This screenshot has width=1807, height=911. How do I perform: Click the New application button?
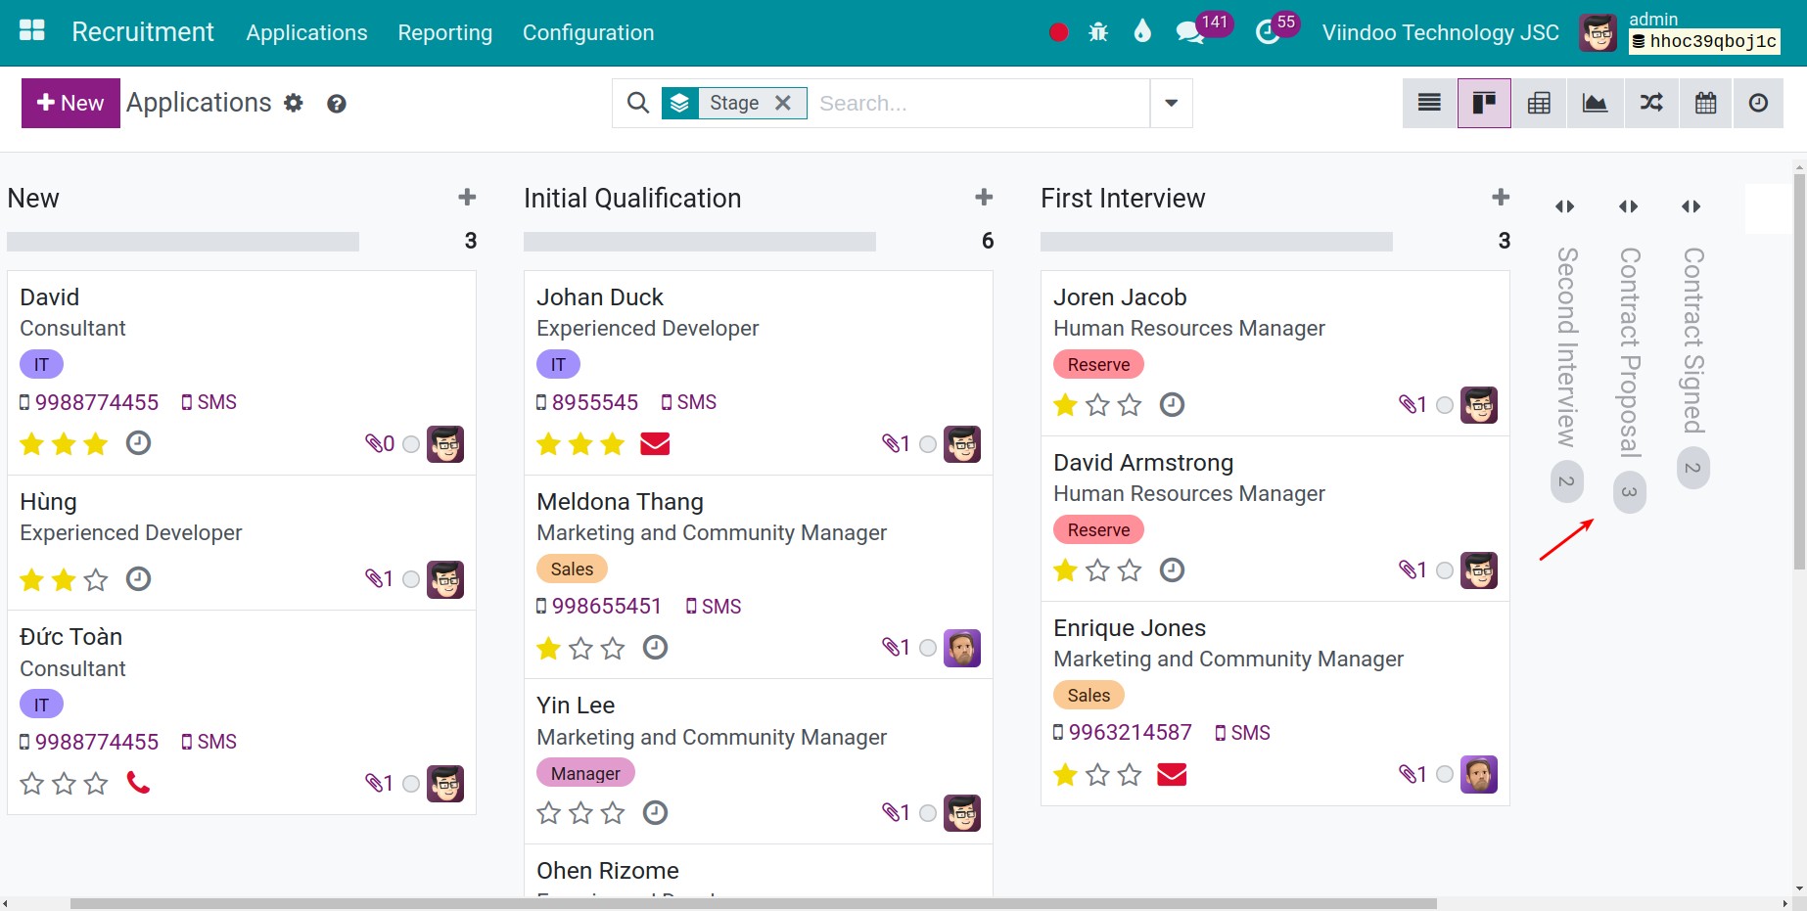[69, 103]
